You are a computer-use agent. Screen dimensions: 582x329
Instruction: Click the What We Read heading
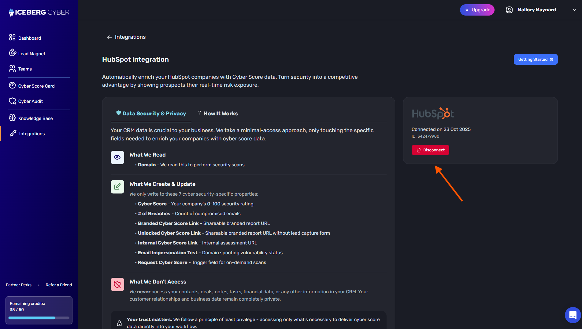[x=147, y=155]
